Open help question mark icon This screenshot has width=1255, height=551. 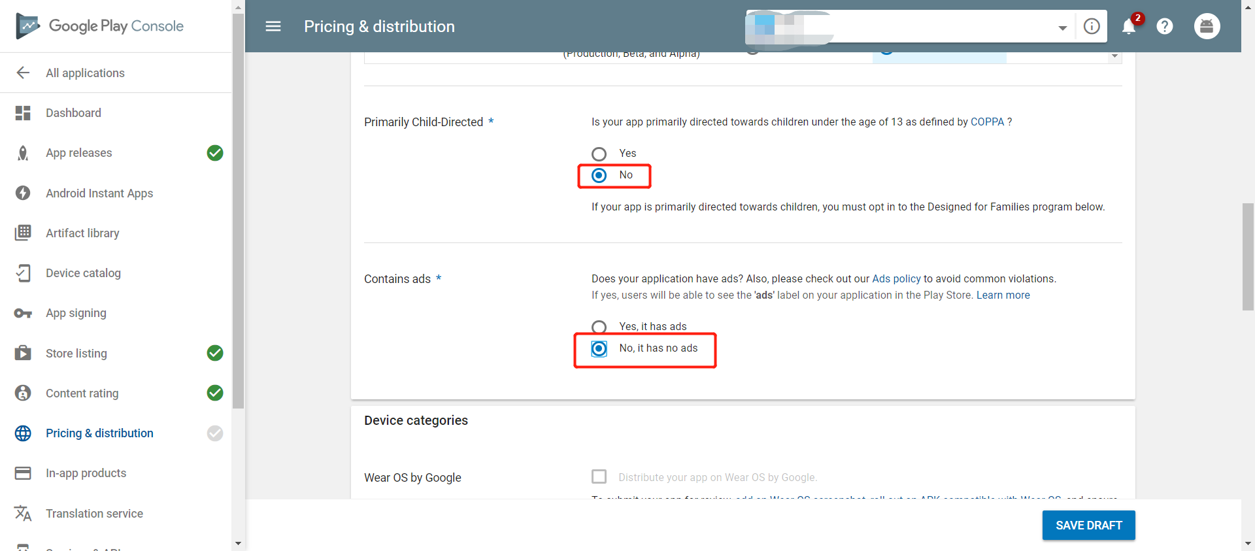1165,26
